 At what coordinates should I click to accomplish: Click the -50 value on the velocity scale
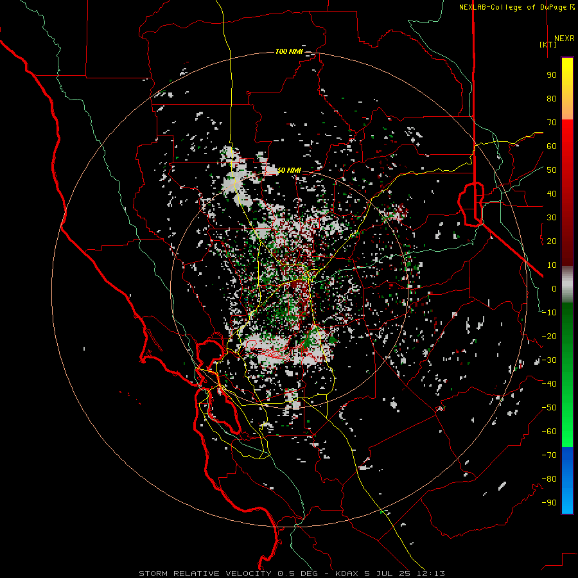click(549, 408)
